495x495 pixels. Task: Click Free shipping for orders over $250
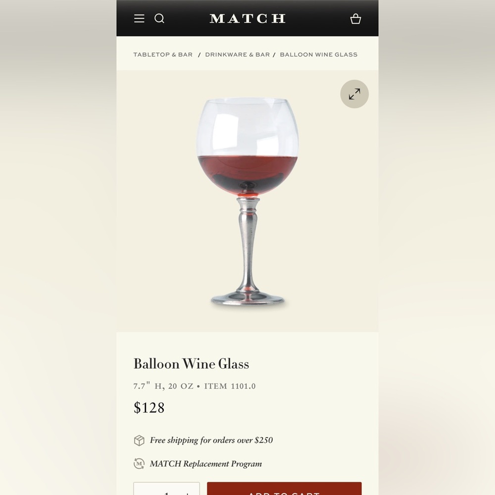(211, 440)
